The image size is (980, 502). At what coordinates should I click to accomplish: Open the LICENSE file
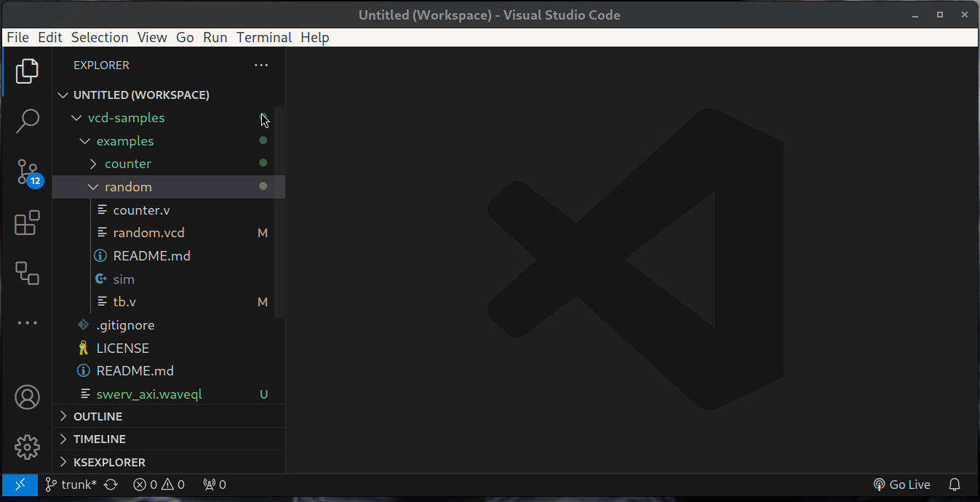123,348
